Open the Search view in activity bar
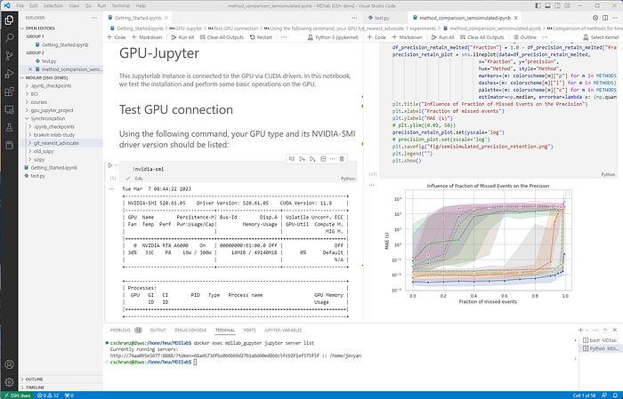The image size is (623, 399). [x=9, y=37]
